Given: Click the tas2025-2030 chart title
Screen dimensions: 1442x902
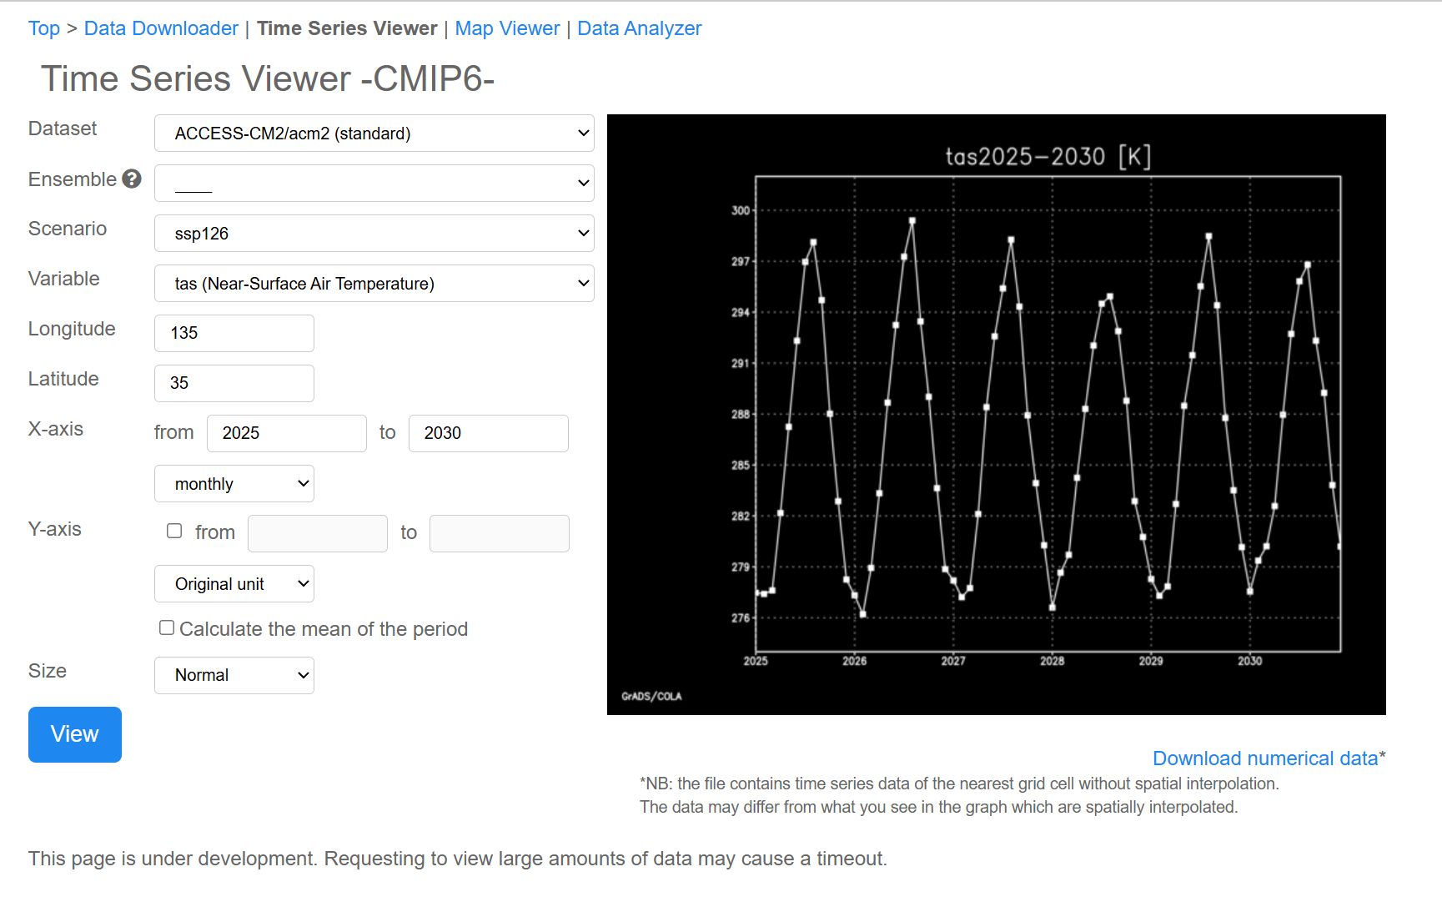Looking at the screenshot, I should (x=1048, y=157).
